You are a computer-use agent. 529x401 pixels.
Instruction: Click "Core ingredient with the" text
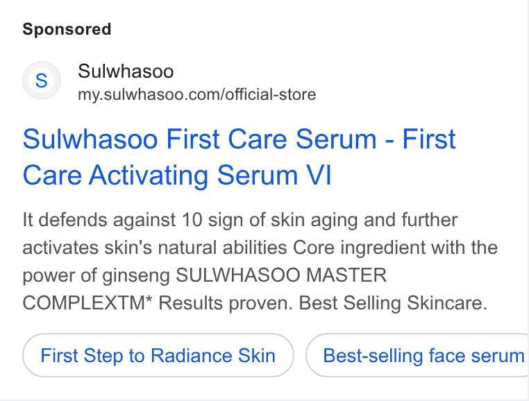pyautogui.click(x=396, y=248)
